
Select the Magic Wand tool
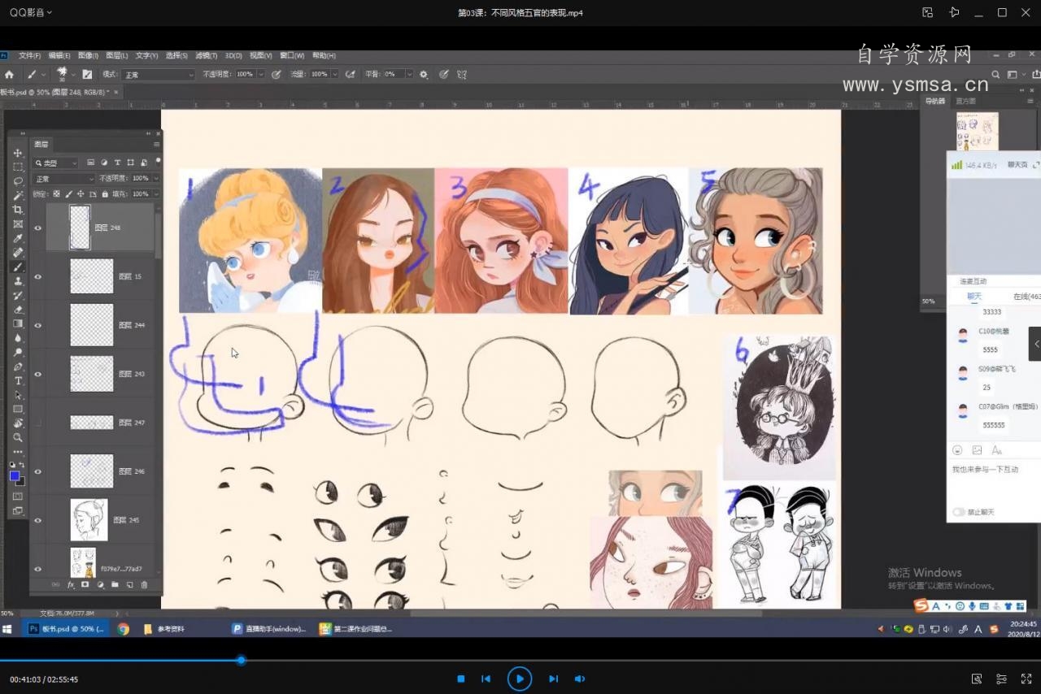pos(18,196)
